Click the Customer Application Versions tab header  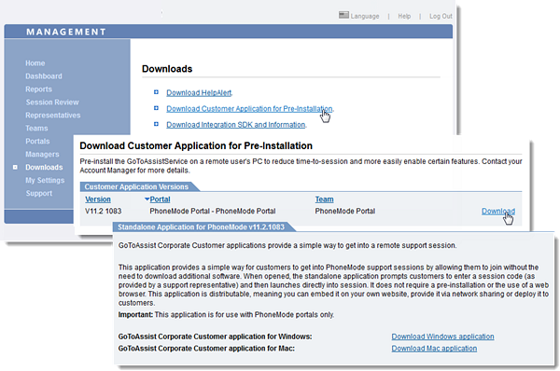coord(136,186)
